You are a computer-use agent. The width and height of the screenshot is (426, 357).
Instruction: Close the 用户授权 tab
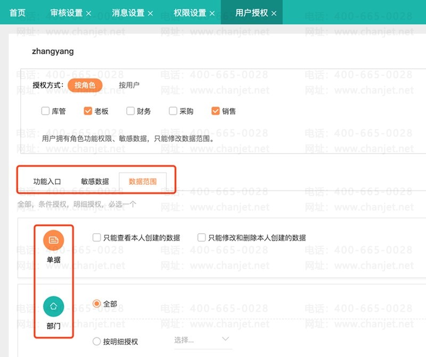(x=274, y=13)
